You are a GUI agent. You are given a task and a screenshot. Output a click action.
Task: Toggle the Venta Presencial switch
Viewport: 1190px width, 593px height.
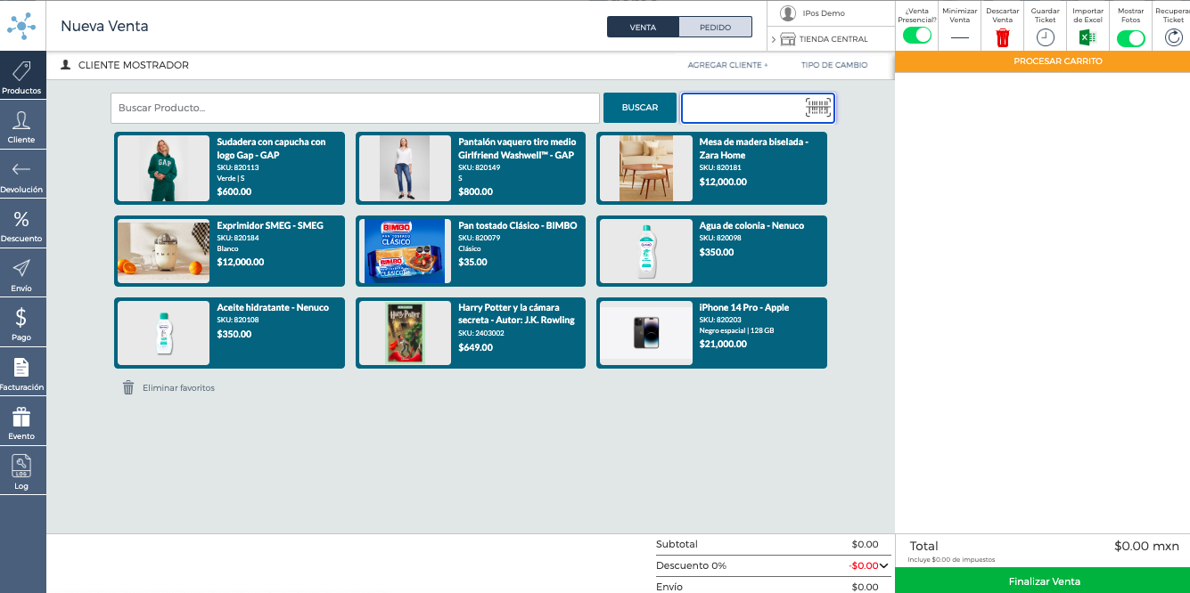point(917,36)
